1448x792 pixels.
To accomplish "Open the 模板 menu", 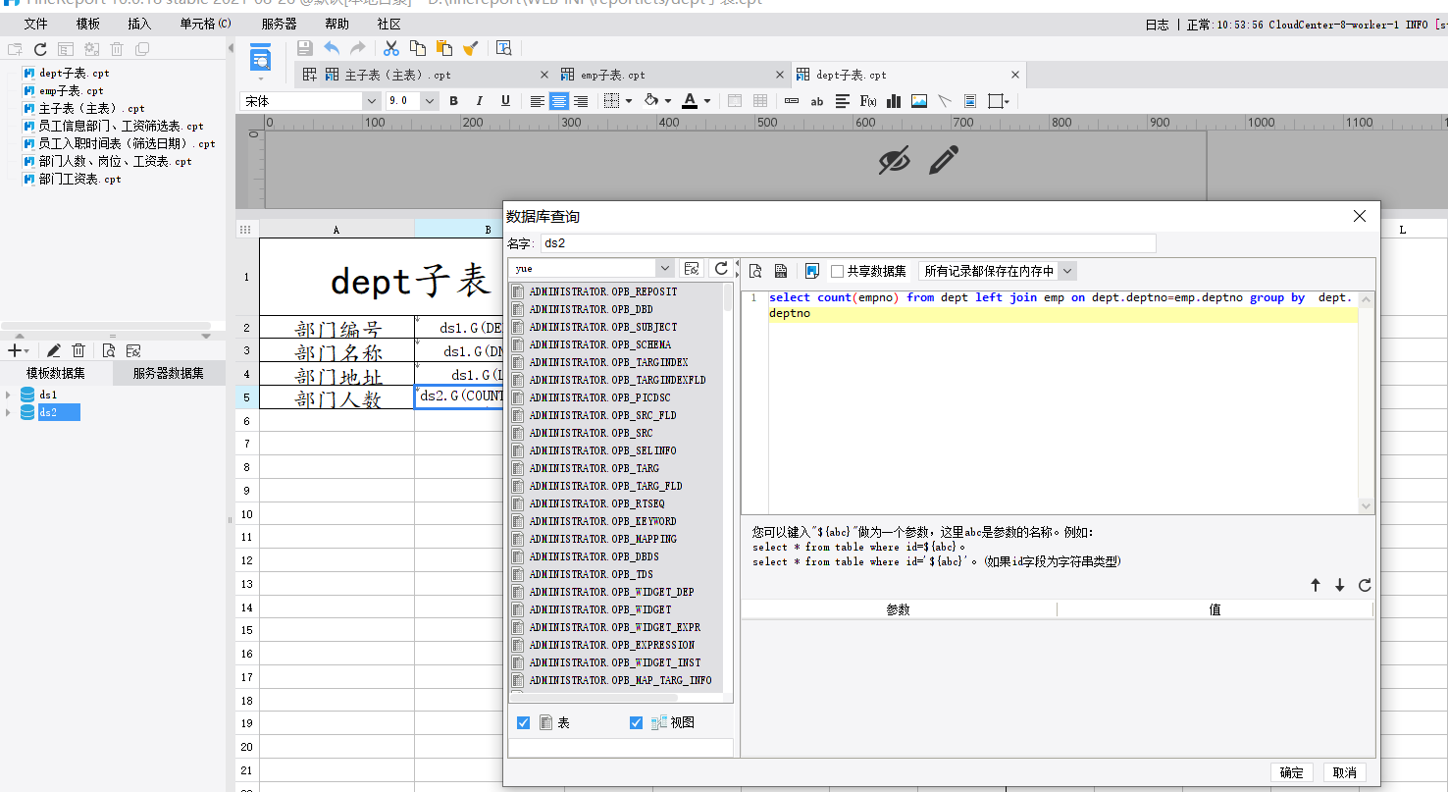I will tap(87, 24).
